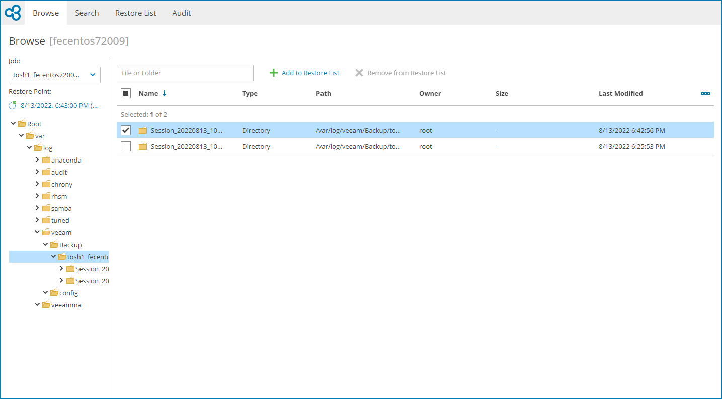Collapse the var folder in the tree

point(21,135)
